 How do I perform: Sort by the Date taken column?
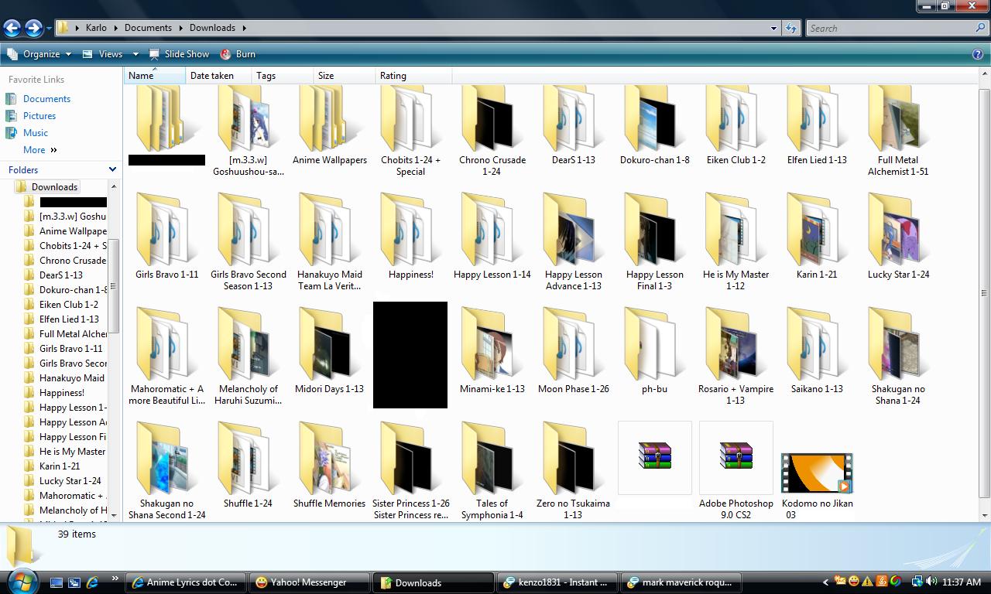coord(219,76)
